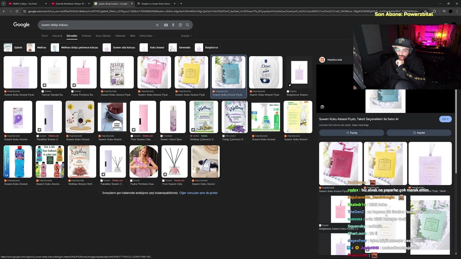Select the Tümü search tab
This screenshot has height=259, width=461.
[x=45, y=36]
